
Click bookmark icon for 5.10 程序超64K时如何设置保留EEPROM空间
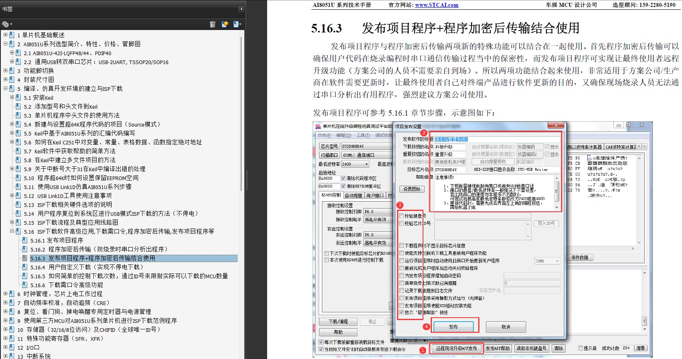(x=18, y=178)
